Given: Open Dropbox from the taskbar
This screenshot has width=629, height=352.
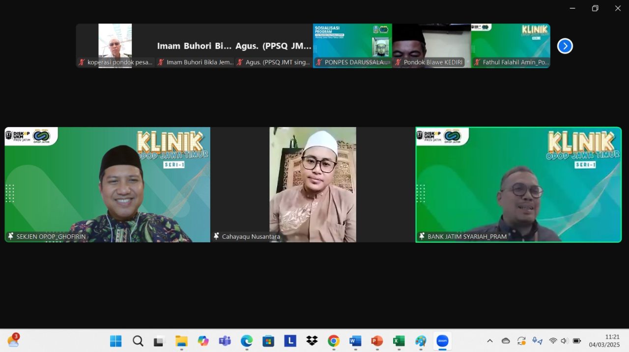Looking at the screenshot, I should click(x=312, y=341).
